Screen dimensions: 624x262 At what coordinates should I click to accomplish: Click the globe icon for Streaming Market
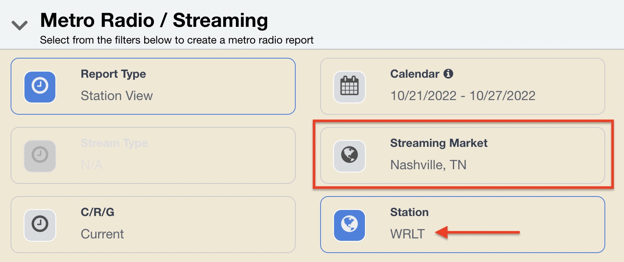(x=349, y=156)
